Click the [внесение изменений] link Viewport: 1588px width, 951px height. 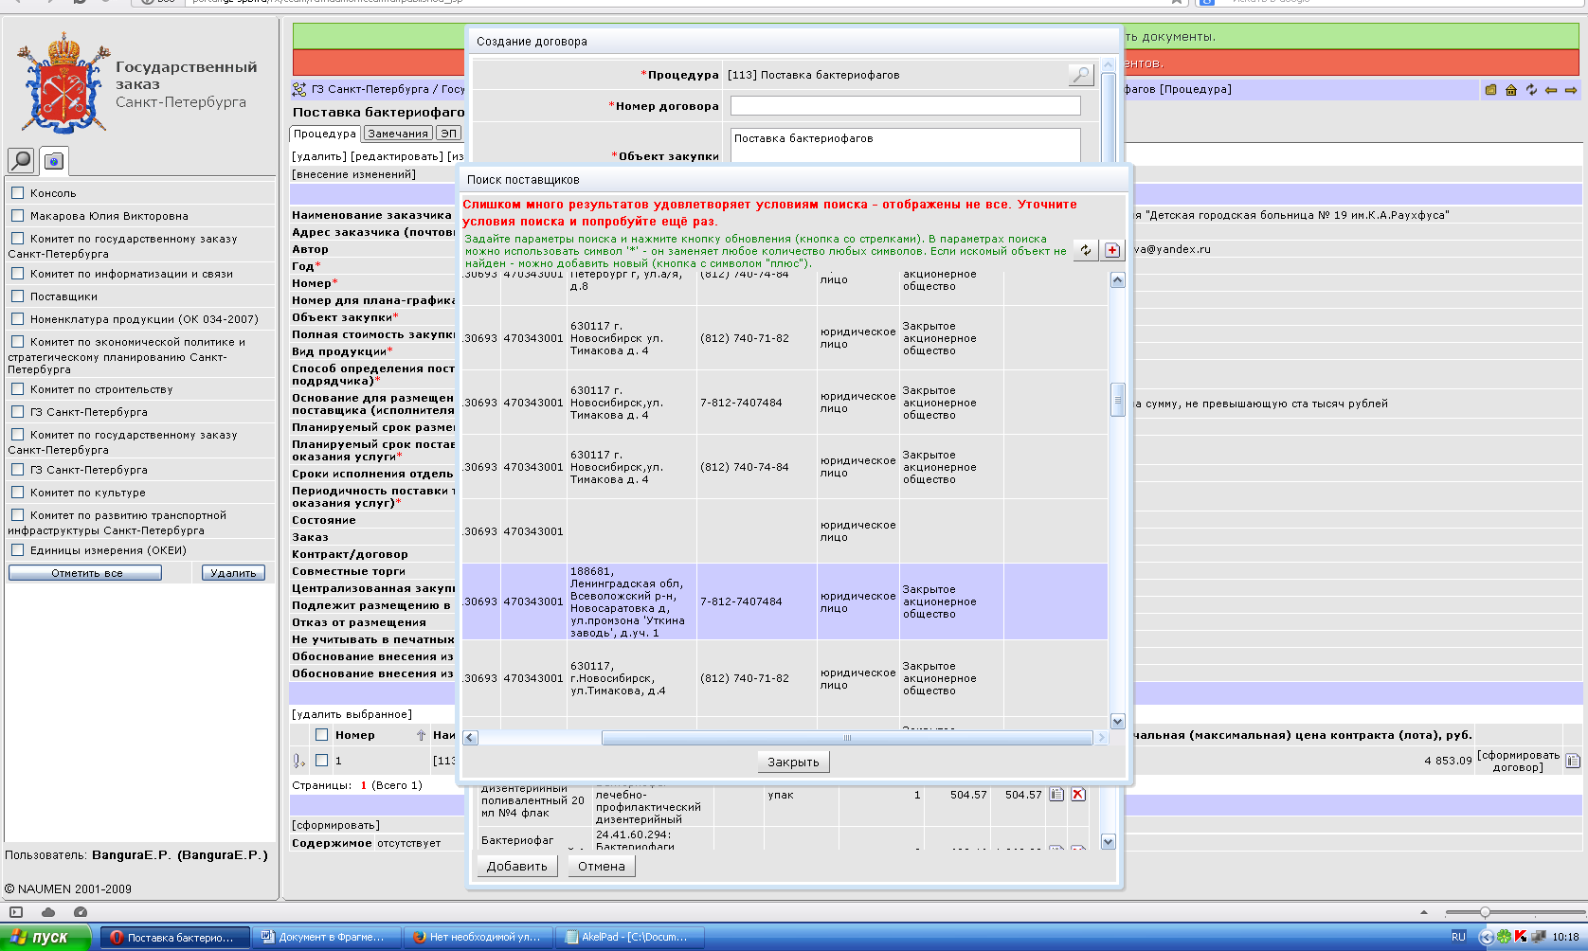353,174
